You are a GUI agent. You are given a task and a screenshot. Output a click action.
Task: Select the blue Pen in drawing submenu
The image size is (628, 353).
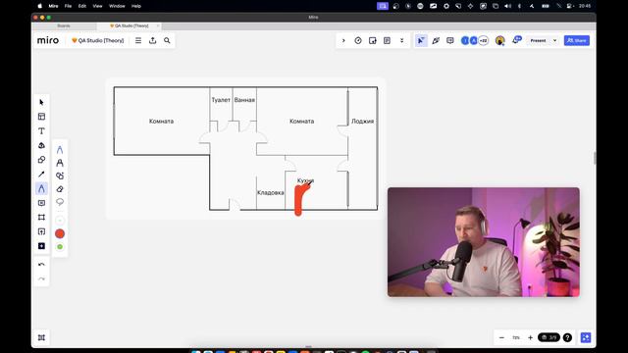60,150
